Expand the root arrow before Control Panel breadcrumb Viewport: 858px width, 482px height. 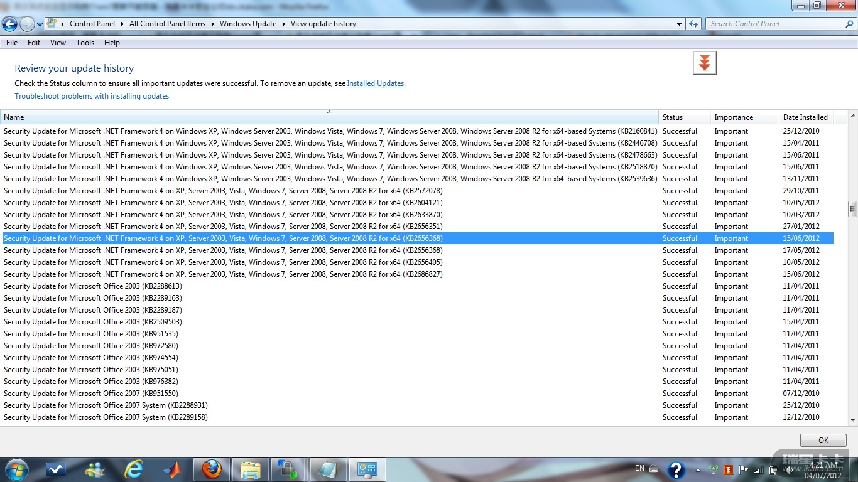coord(63,24)
